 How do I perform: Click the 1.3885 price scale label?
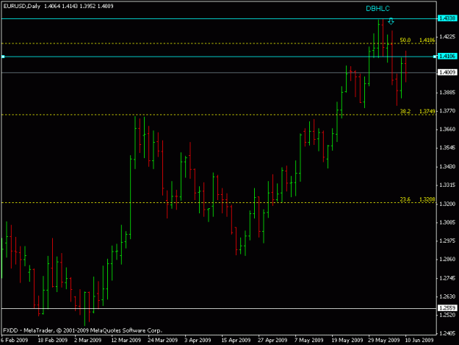click(x=447, y=93)
